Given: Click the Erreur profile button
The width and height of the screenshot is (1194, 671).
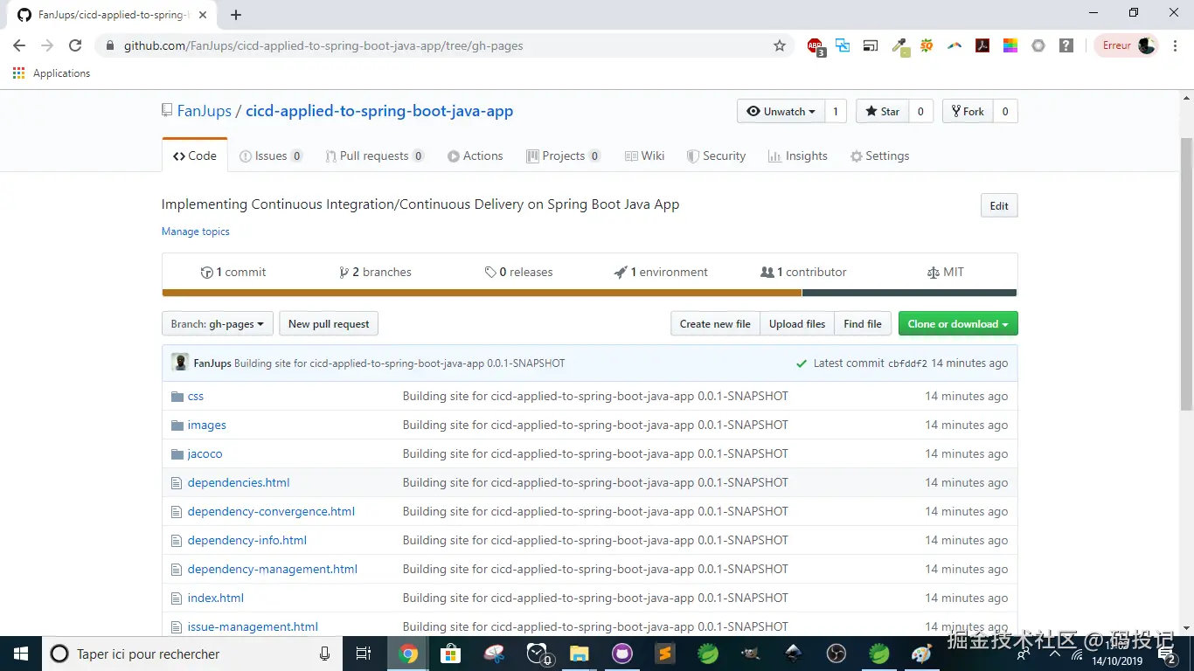Looking at the screenshot, I should point(1127,45).
